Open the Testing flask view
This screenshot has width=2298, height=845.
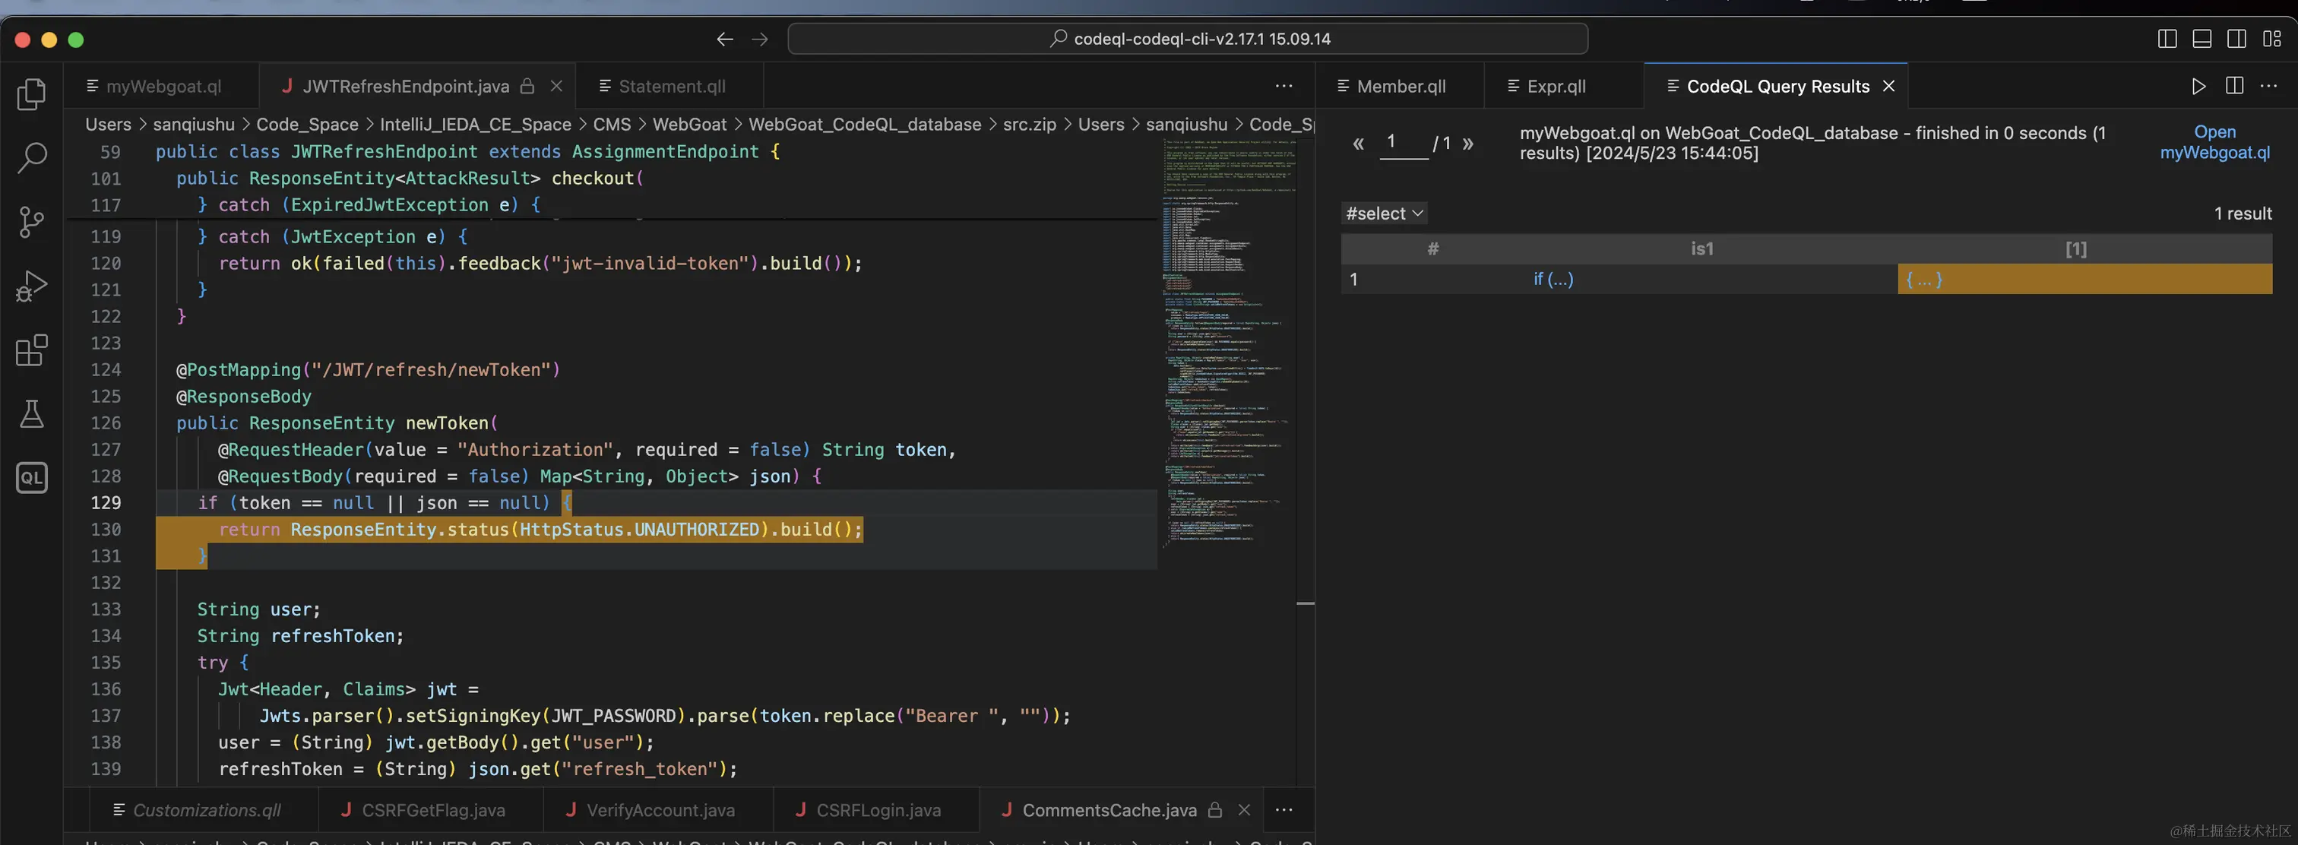pos(32,414)
